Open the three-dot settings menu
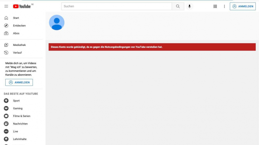This screenshot has width=259, height=145. click(224, 6)
